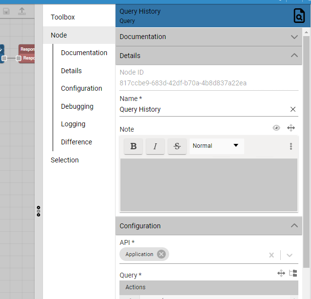Remove the Application chip from API
Viewport: 311px width, 299px height.
tap(161, 254)
